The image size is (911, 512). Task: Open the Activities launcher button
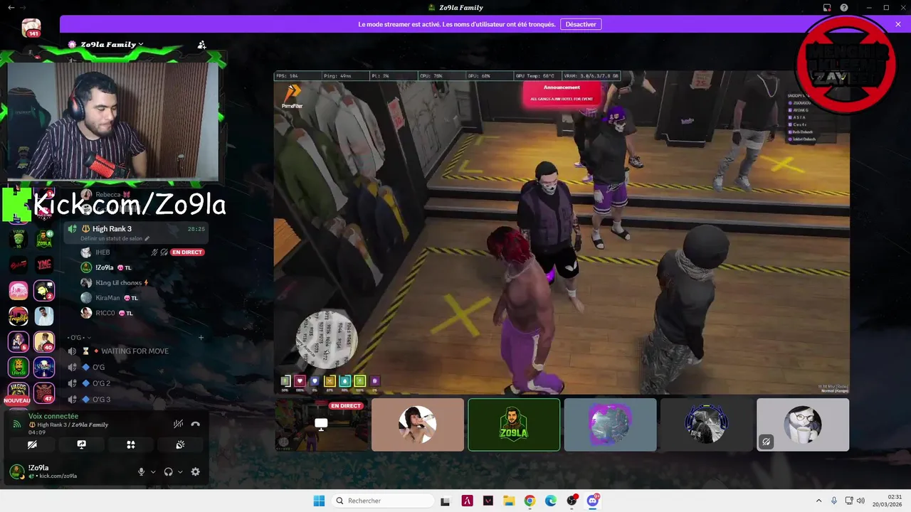(x=131, y=444)
